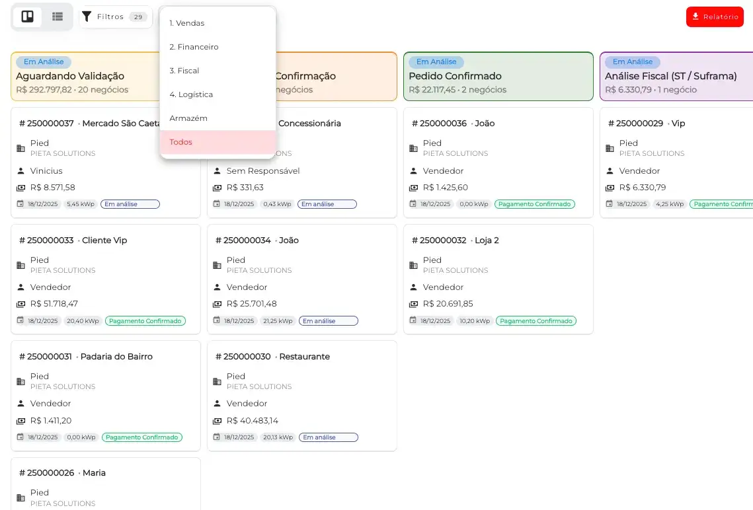Click person icon beside Sem Responsável
This screenshot has height=510, width=753.
pyautogui.click(x=217, y=171)
